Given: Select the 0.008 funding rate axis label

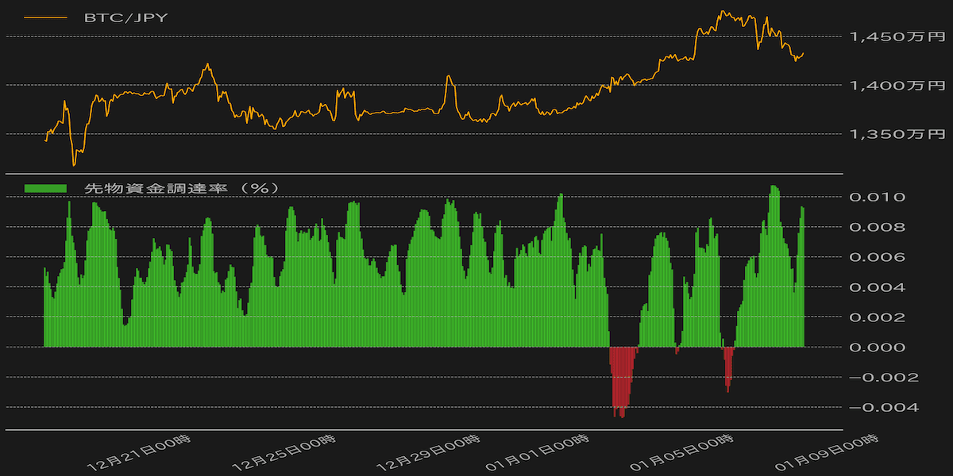Looking at the screenshot, I should point(877,227).
